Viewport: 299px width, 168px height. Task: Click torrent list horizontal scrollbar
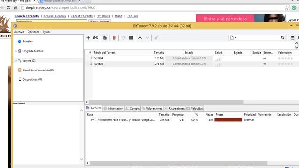click(166, 102)
